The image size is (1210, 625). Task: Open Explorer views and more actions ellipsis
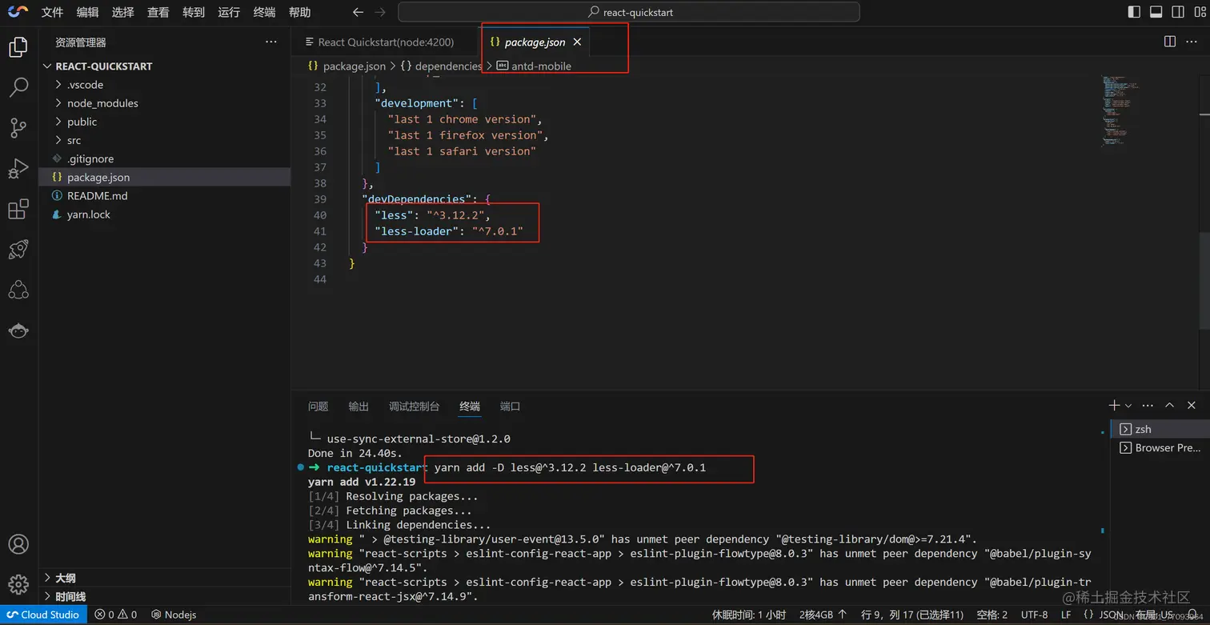click(x=271, y=42)
